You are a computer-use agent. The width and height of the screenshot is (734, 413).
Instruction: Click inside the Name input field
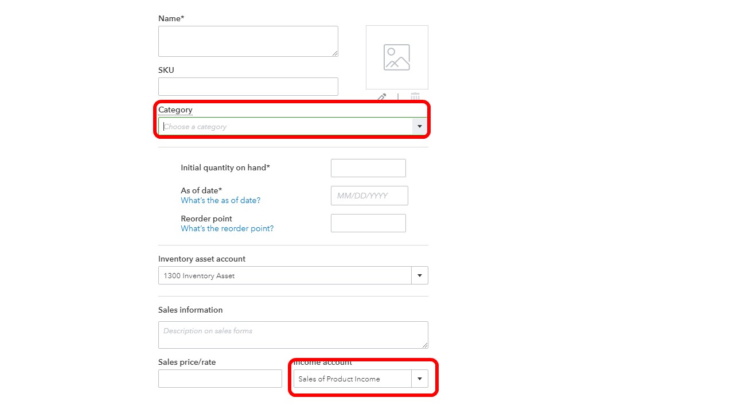pos(248,41)
